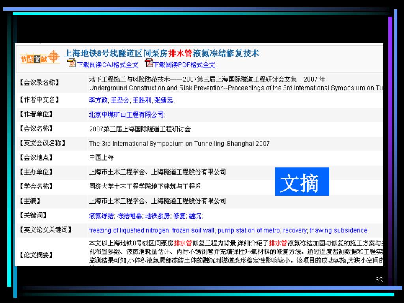Click The 3rd International Symposium on Tunnelling-Shanghai 2007
The height and width of the screenshot is (303, 404).
180,144
